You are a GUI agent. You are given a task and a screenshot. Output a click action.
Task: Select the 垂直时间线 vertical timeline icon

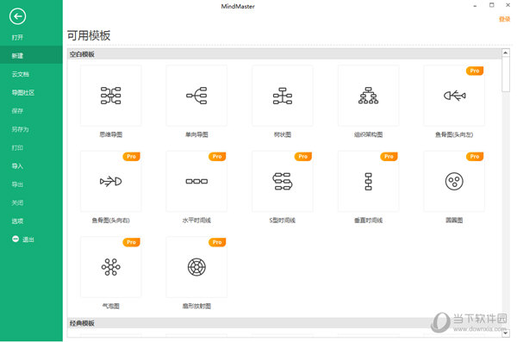(368, 182)
